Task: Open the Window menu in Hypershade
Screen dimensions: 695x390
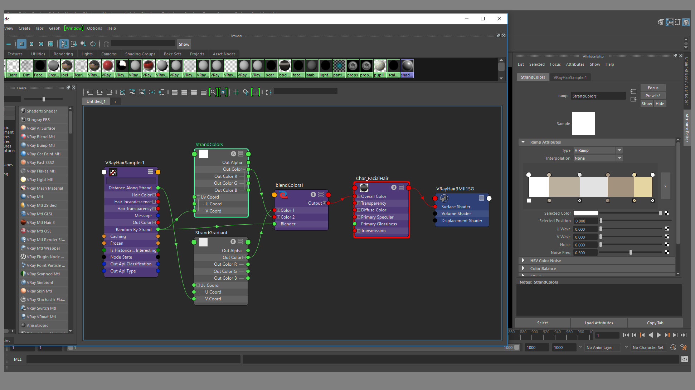Action: coord(74,28)
